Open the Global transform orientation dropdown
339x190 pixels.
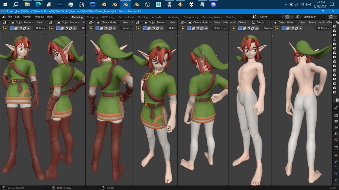260,23
